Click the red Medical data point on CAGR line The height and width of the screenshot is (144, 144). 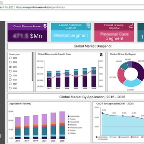click(133, 116)
